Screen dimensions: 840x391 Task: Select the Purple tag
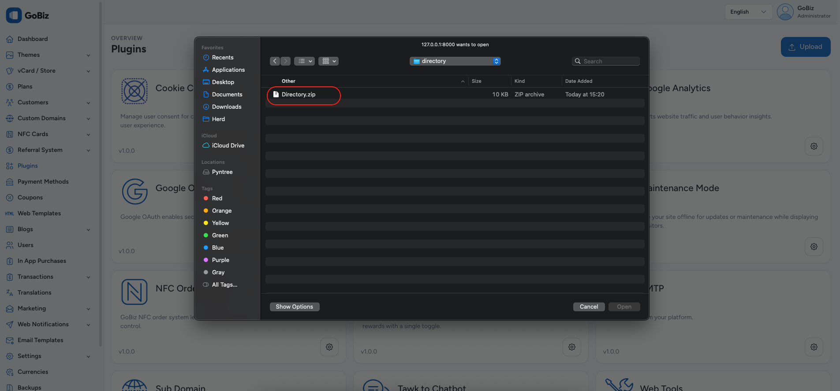(x=220, y=260)
